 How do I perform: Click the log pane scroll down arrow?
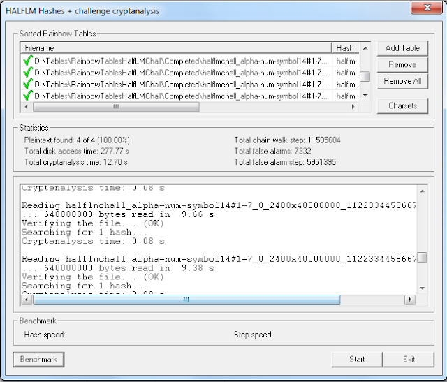pos(423,288)
